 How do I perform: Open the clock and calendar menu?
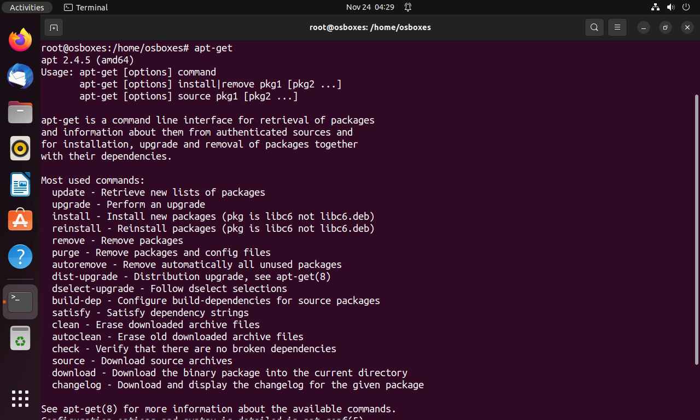(x=370, y=7)
